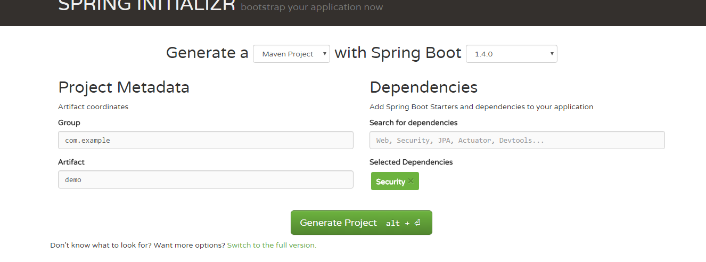Follow the Switch to the full version link
The width and height of the screenshot is (706, 262).
tap(272, 245)
